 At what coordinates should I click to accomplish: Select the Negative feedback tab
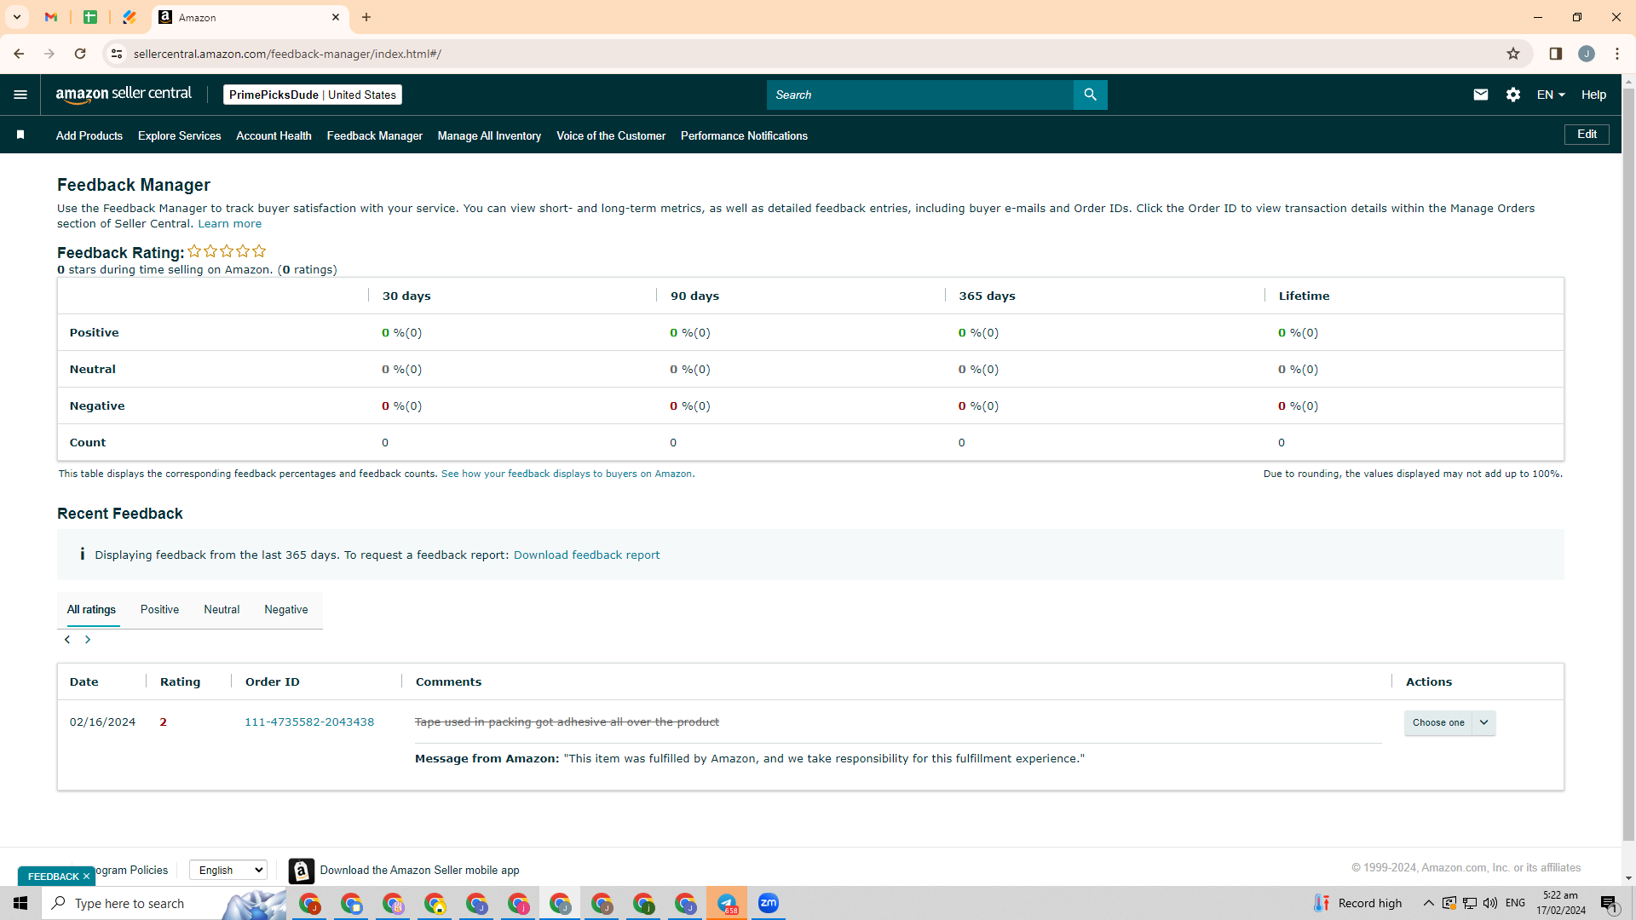[286, 610]
